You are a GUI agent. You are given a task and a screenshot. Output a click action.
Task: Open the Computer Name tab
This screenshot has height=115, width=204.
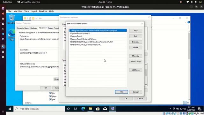click(23, 28)
